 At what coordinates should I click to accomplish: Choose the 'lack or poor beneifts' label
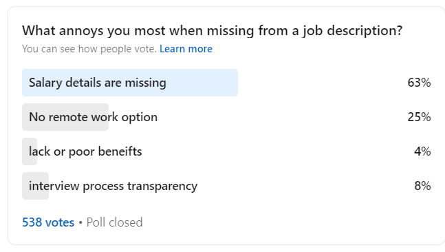(85, 151)
